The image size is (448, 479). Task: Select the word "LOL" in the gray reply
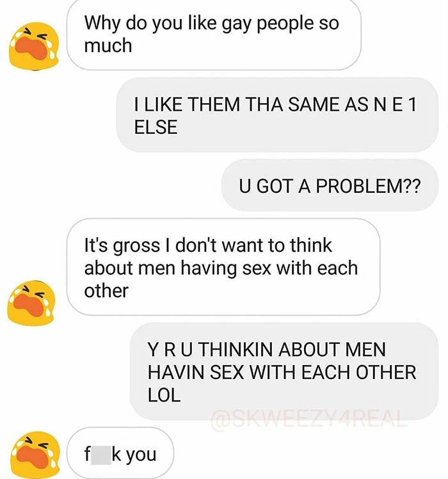click(x=164, y=395)
